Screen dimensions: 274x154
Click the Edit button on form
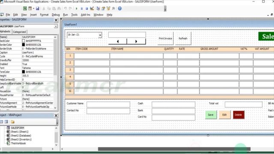tap(224, 115)
